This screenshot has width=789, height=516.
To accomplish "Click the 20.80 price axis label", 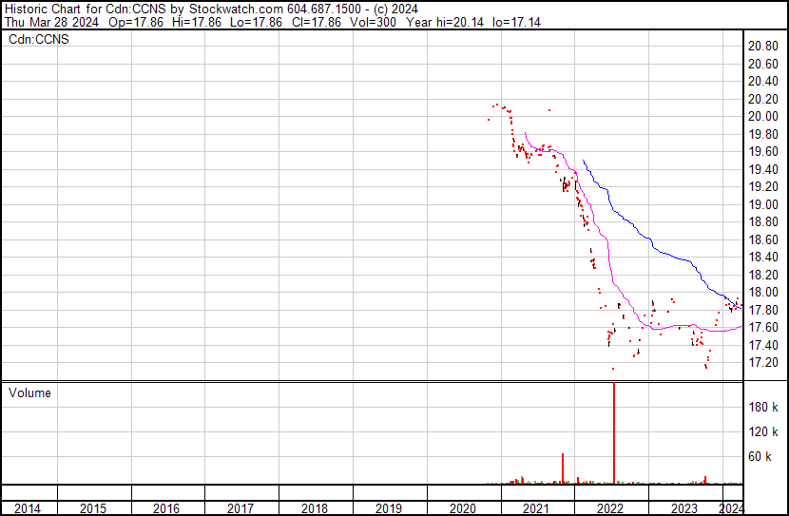I will point(763,47).
